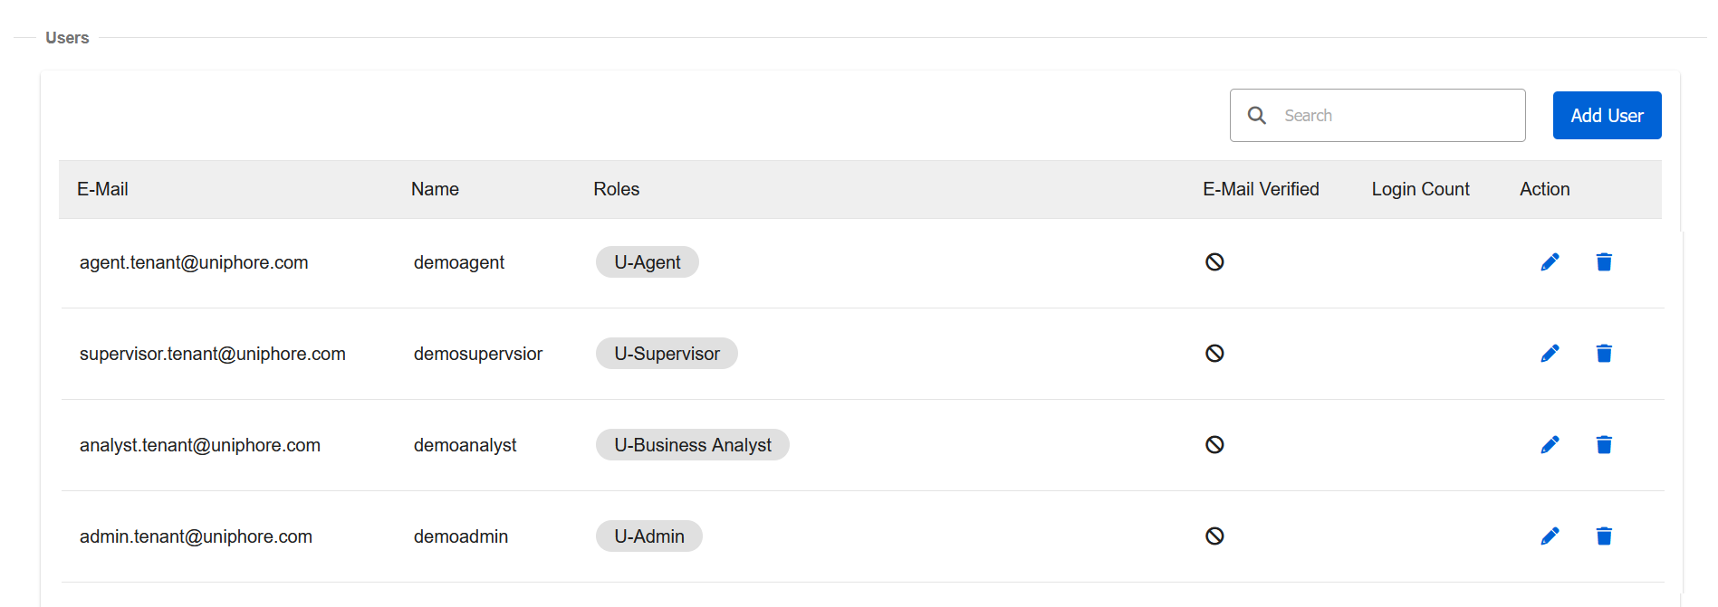
Task: Click the U-Admin role chip
Action: [x=648, y=536]
